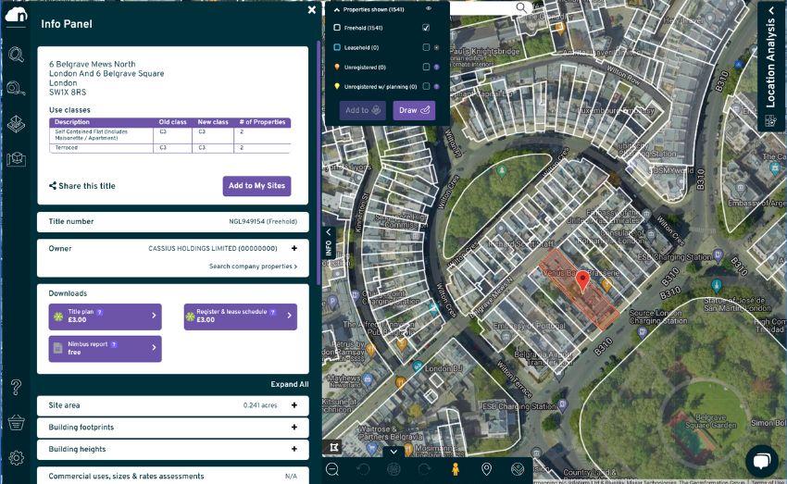Image resolution: width=787 pixels, height=484 pixels.
Task: Check the Unregistered checkbox
Action: tap(426, 67)
